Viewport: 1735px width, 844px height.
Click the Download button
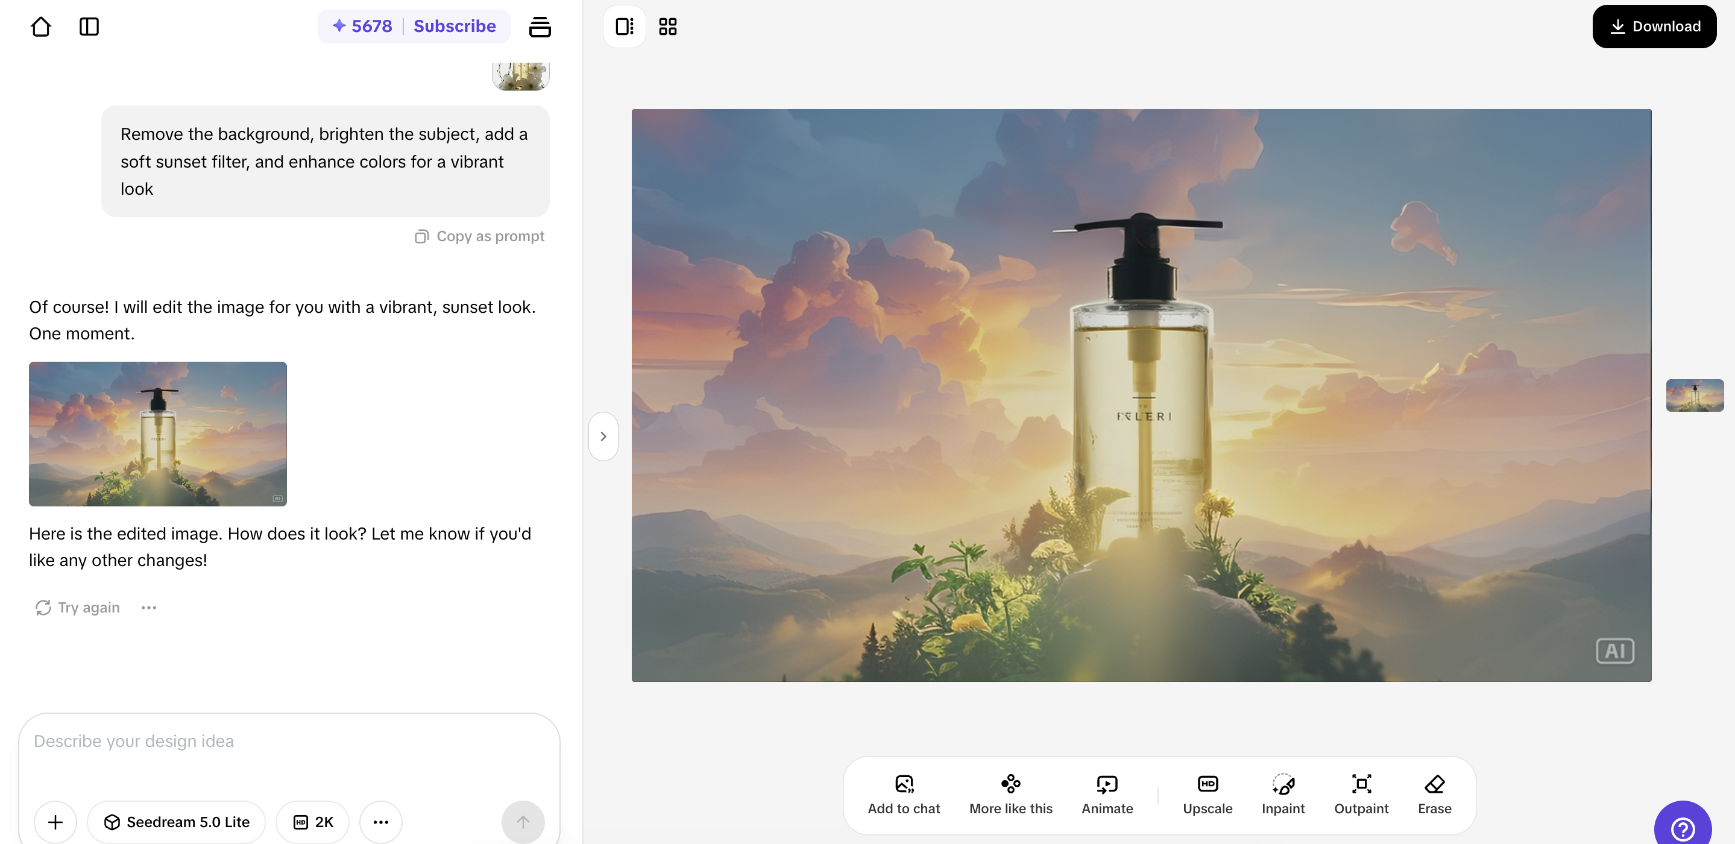1654,27
